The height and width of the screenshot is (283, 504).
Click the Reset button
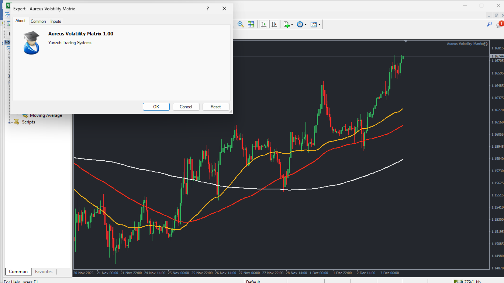pyautogui.click(x=216, y=107)
